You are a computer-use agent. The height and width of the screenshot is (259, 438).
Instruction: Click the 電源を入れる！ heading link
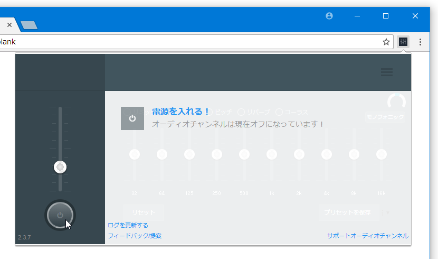tap(180, 112)
